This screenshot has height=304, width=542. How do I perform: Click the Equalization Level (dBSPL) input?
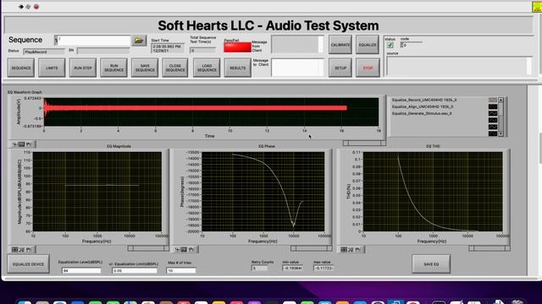click(81, 270)
